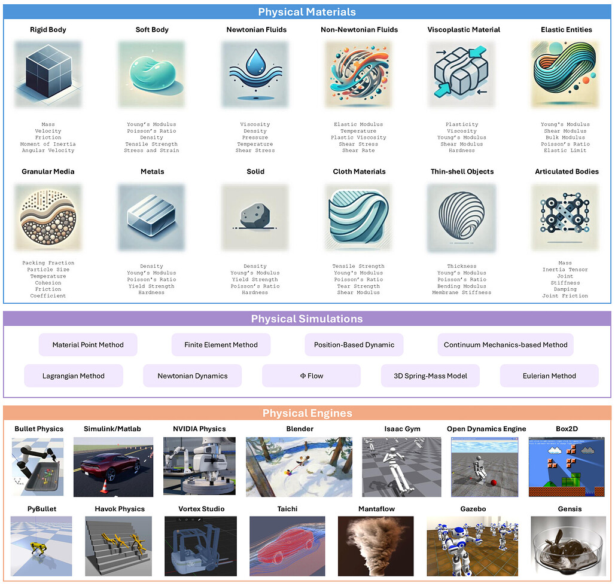Click 'Packing Fraction' under Granular Media

tap(48, 263)
